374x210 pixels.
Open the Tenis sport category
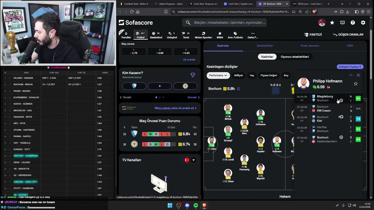click(x=186, y=35)
